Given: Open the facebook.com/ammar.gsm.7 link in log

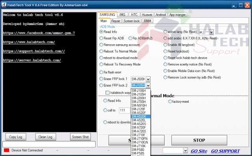Looking at the screenshot, I should [x=39, y=33].
